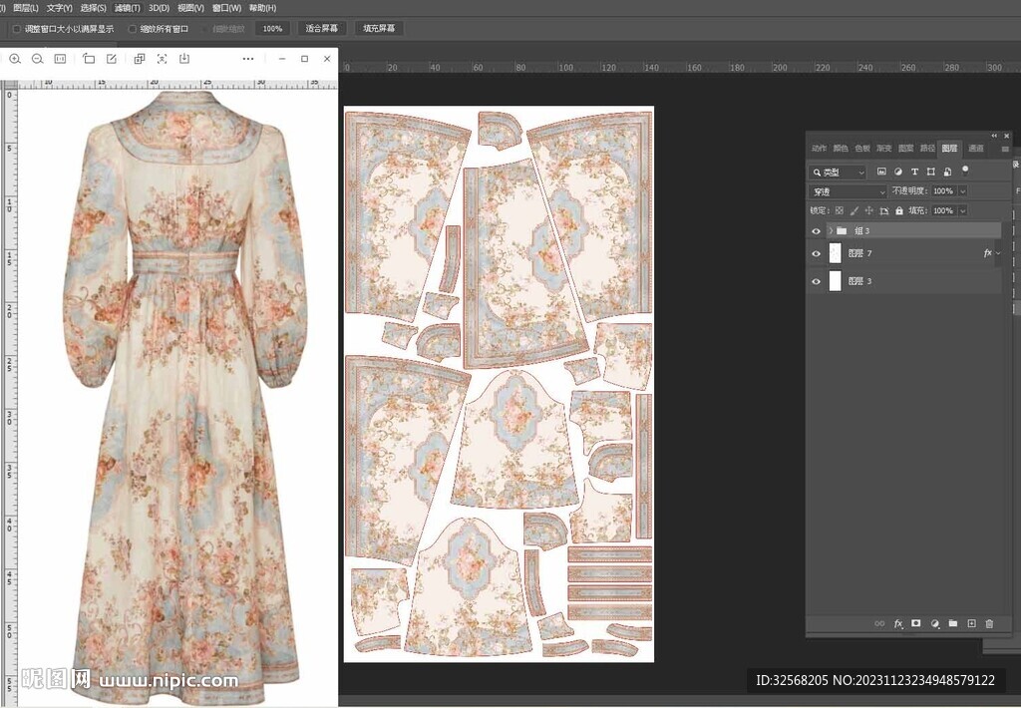Check 调整窗口大小以满屏显示 option

tap(16, 29)
